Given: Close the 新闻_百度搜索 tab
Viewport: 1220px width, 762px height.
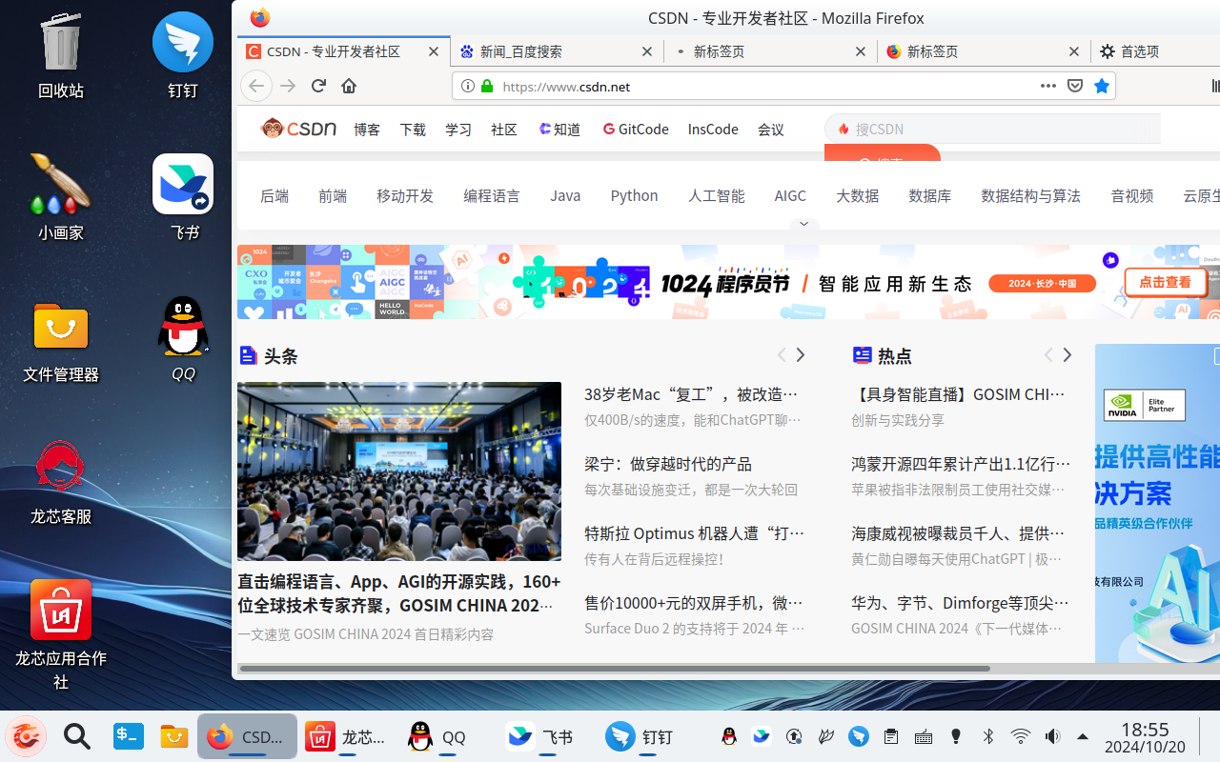Looking at the screenshot, I should [647, 51].
